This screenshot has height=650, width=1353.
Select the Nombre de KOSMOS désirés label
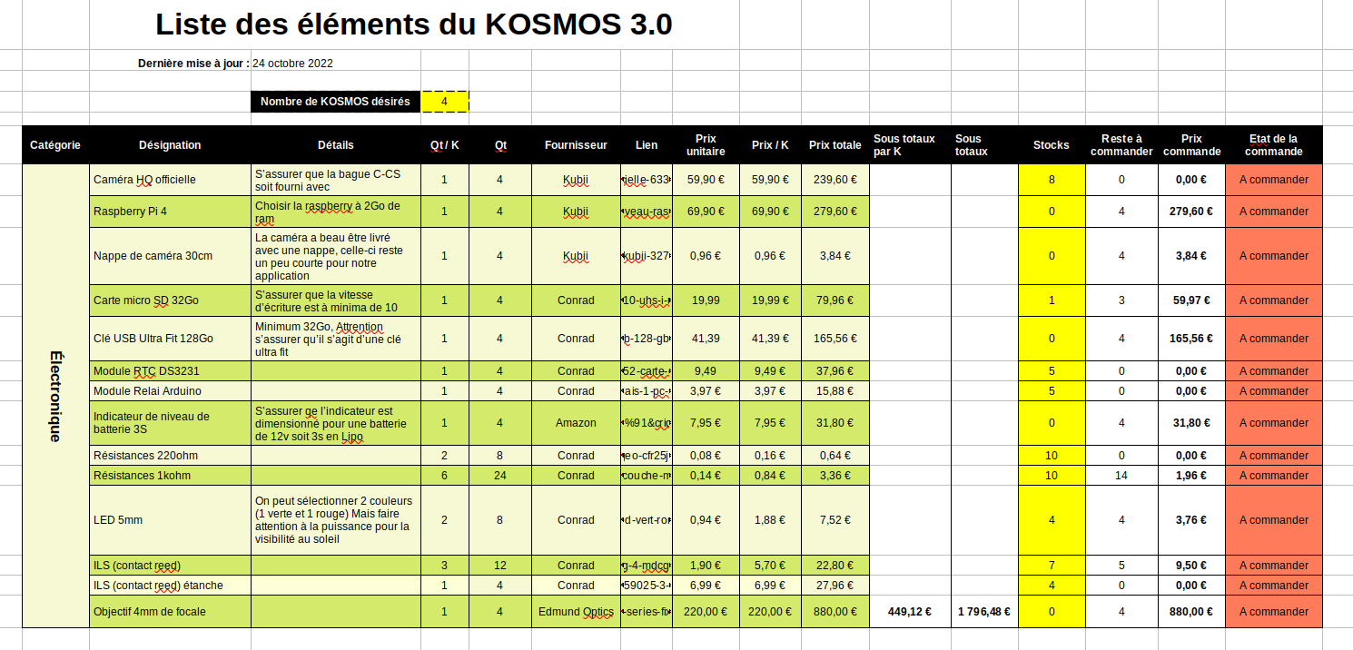tap(335, 102)
